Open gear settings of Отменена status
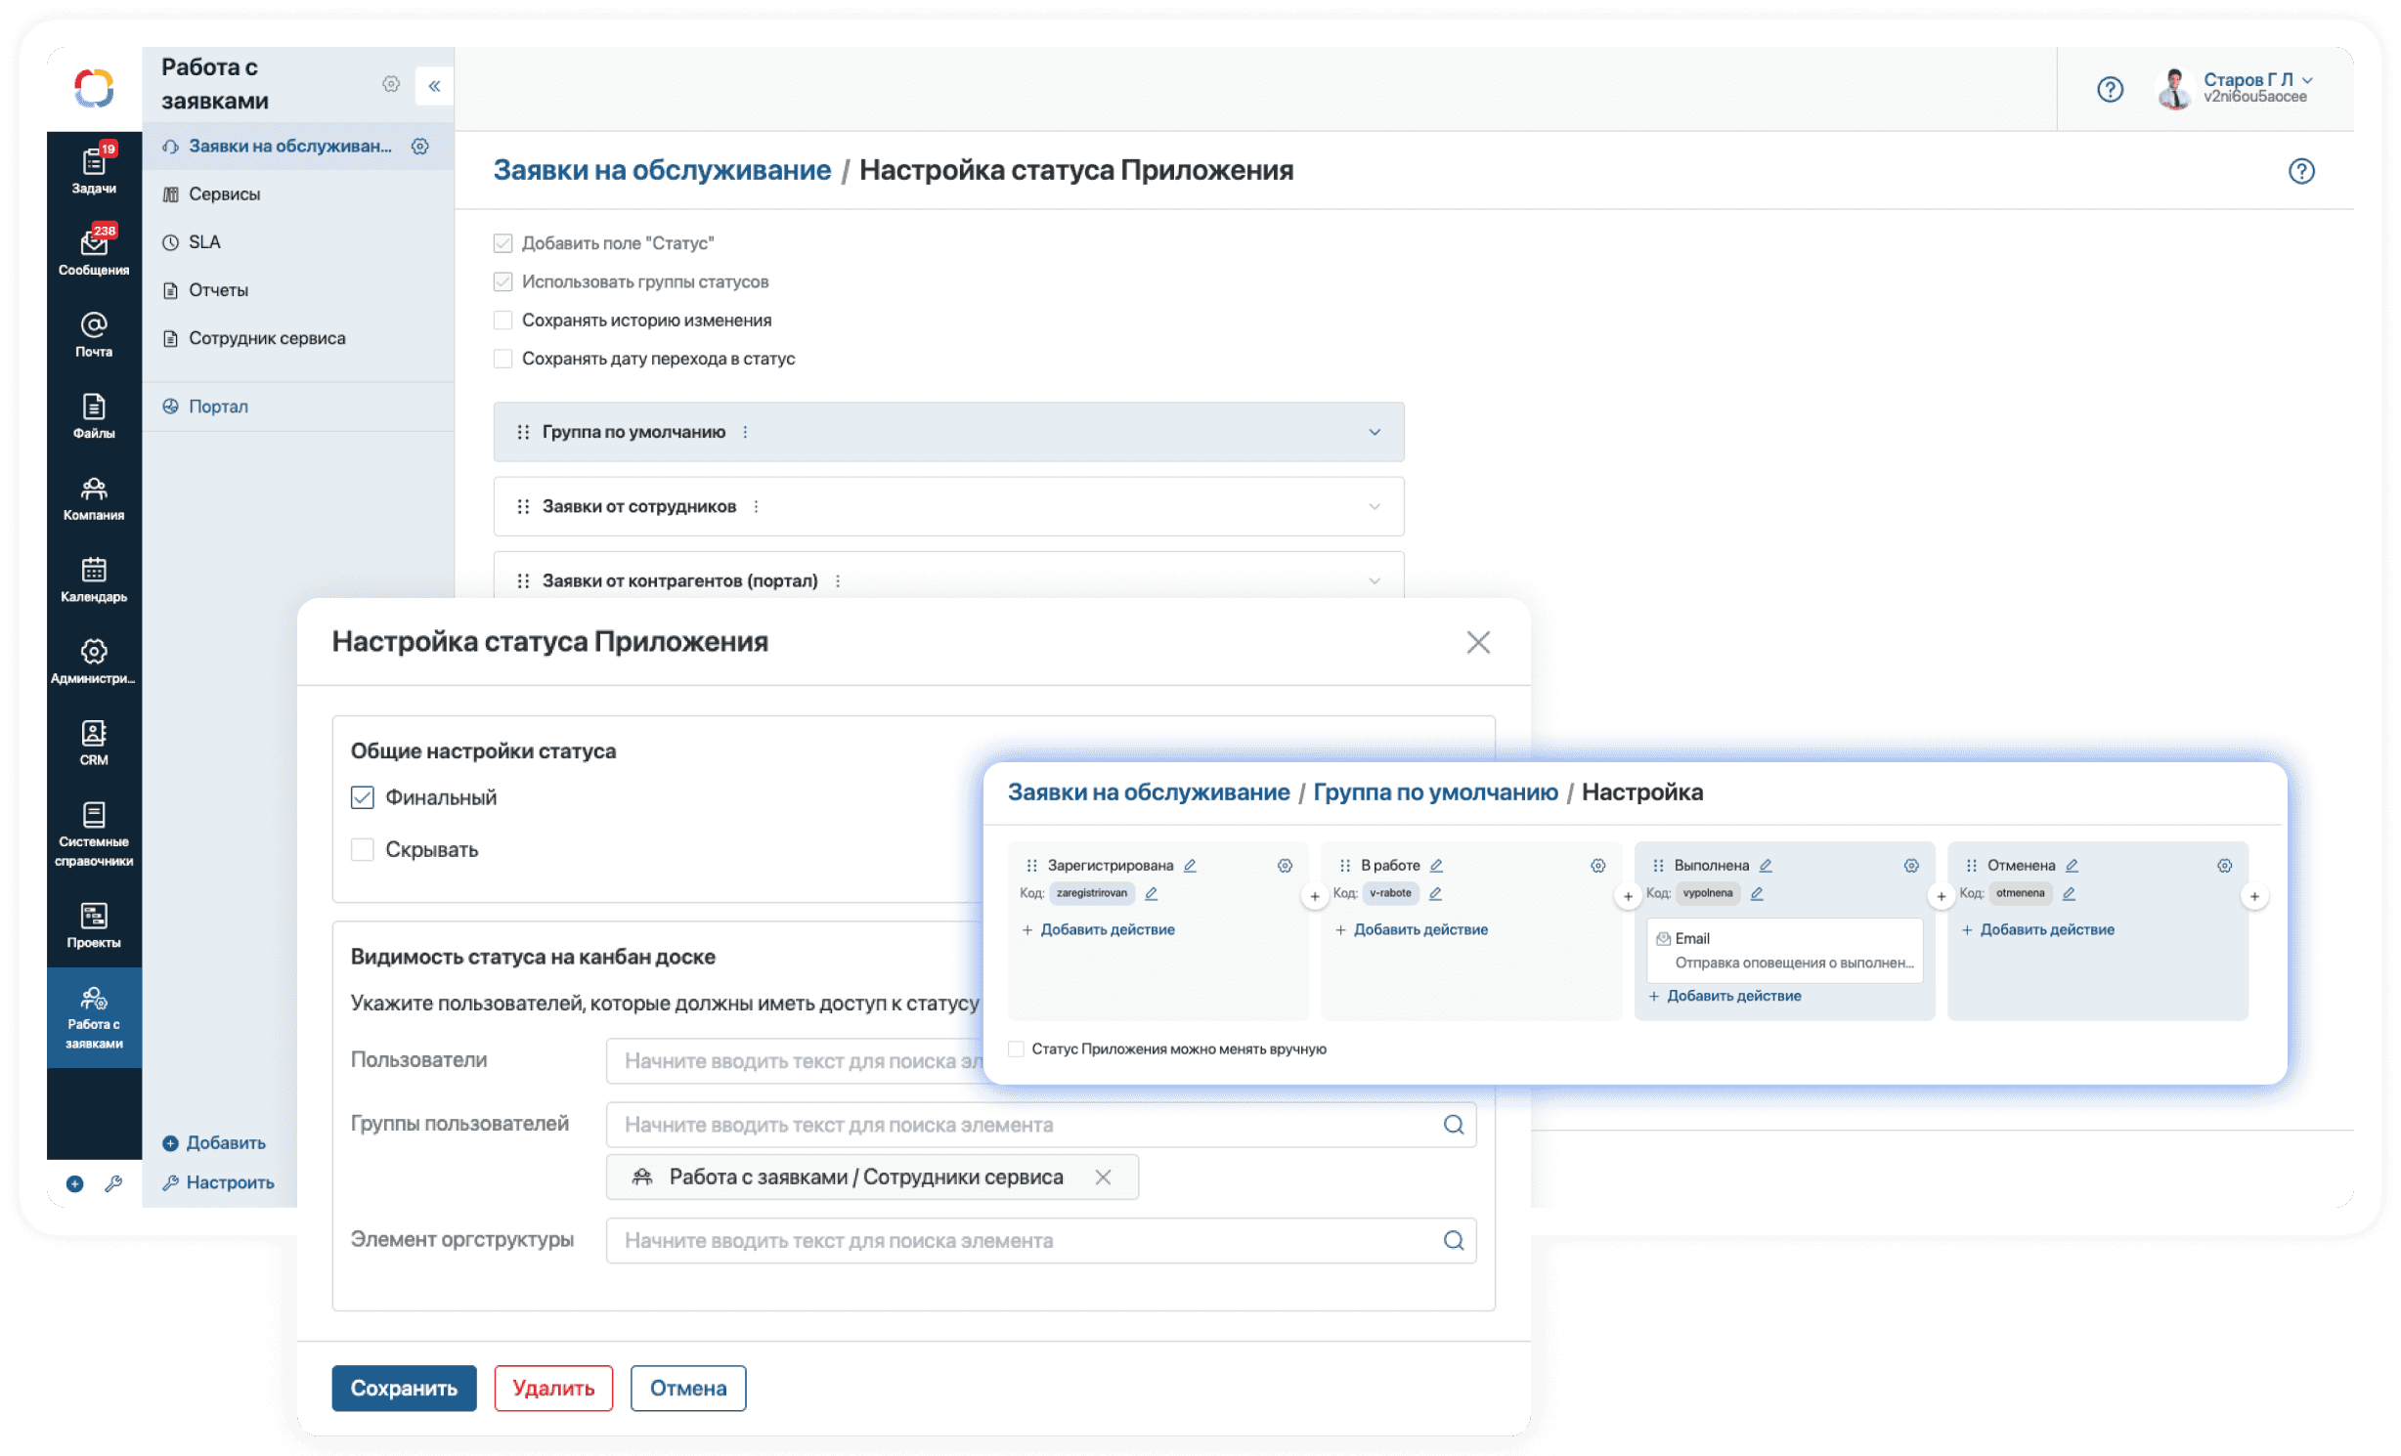This screenshot has height=1456, width=2401. pos(2225,866)
